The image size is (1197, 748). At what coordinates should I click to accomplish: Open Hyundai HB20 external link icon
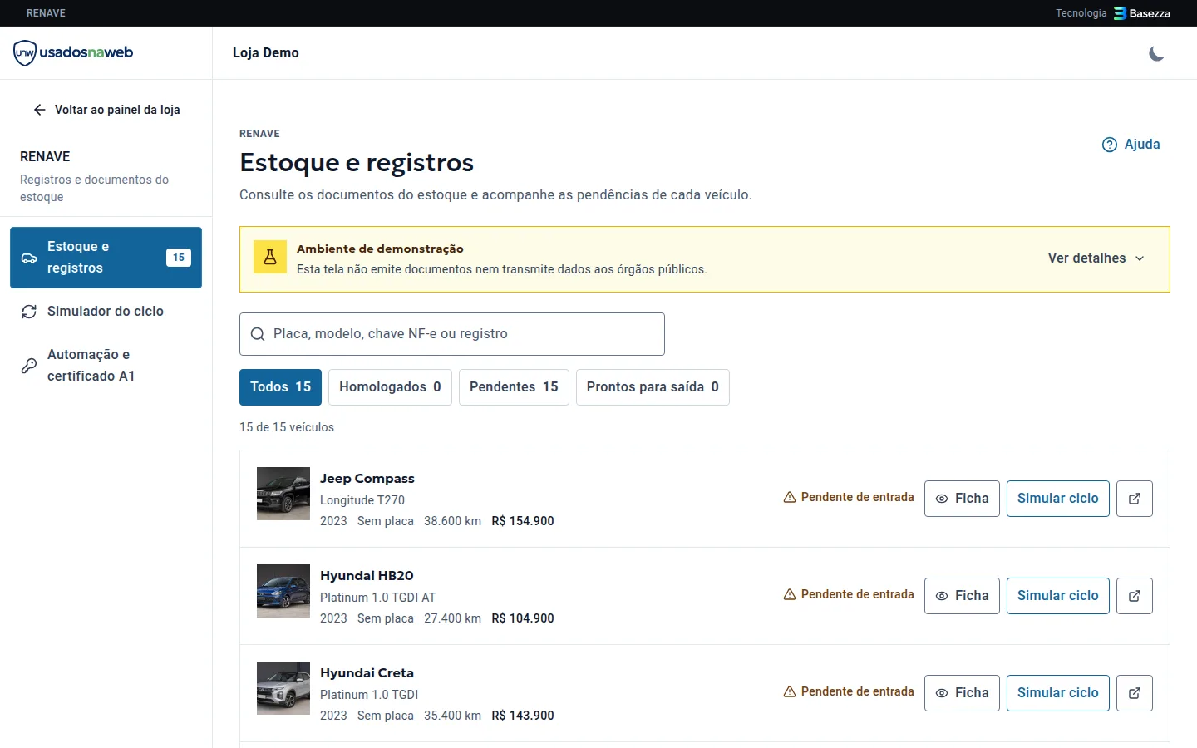coord(1135,596)
